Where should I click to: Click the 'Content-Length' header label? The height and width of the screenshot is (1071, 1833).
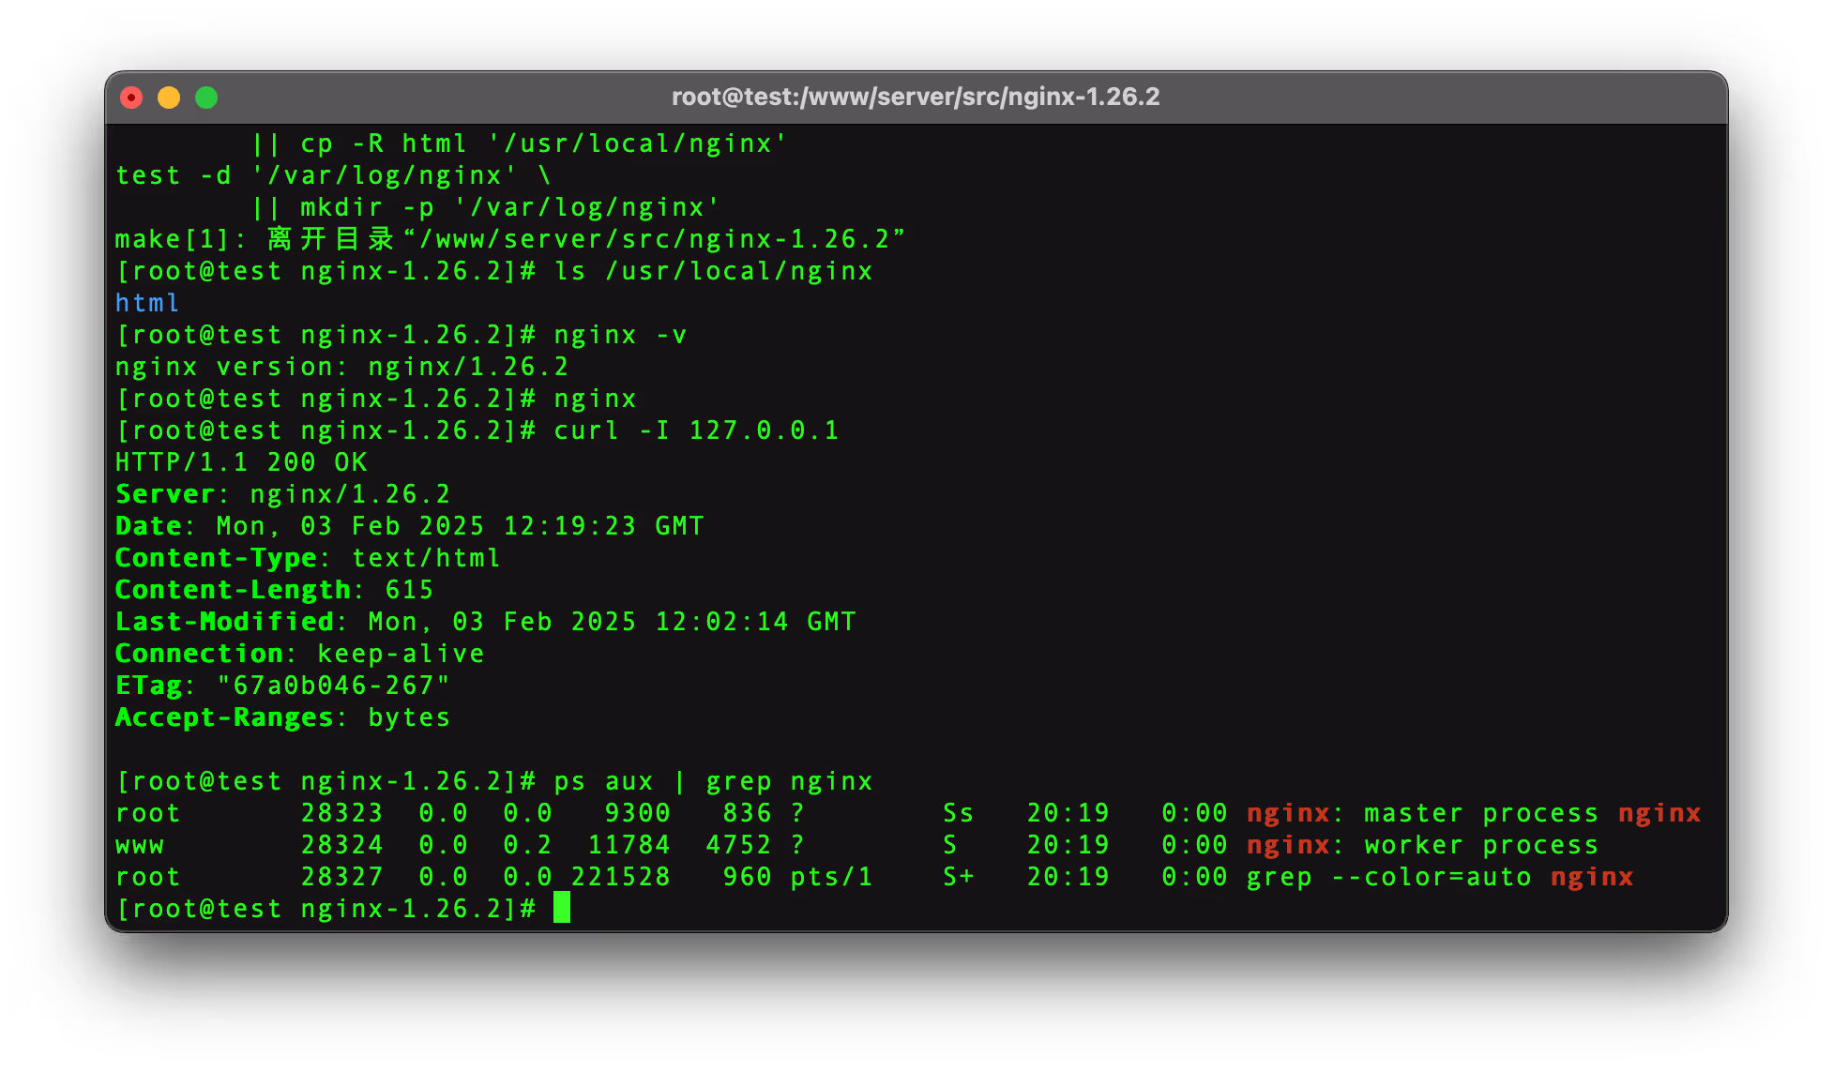233,590
